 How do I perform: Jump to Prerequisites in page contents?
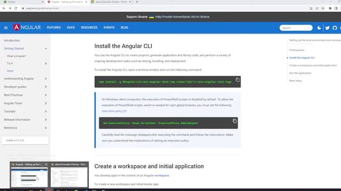[x=297, y=50]
